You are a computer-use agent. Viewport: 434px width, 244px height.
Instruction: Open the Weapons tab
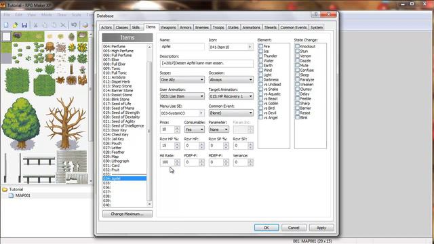[x=168, y=27]
